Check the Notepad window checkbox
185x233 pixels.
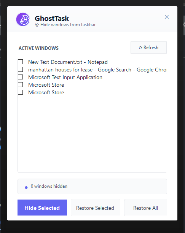click(21, 62)
